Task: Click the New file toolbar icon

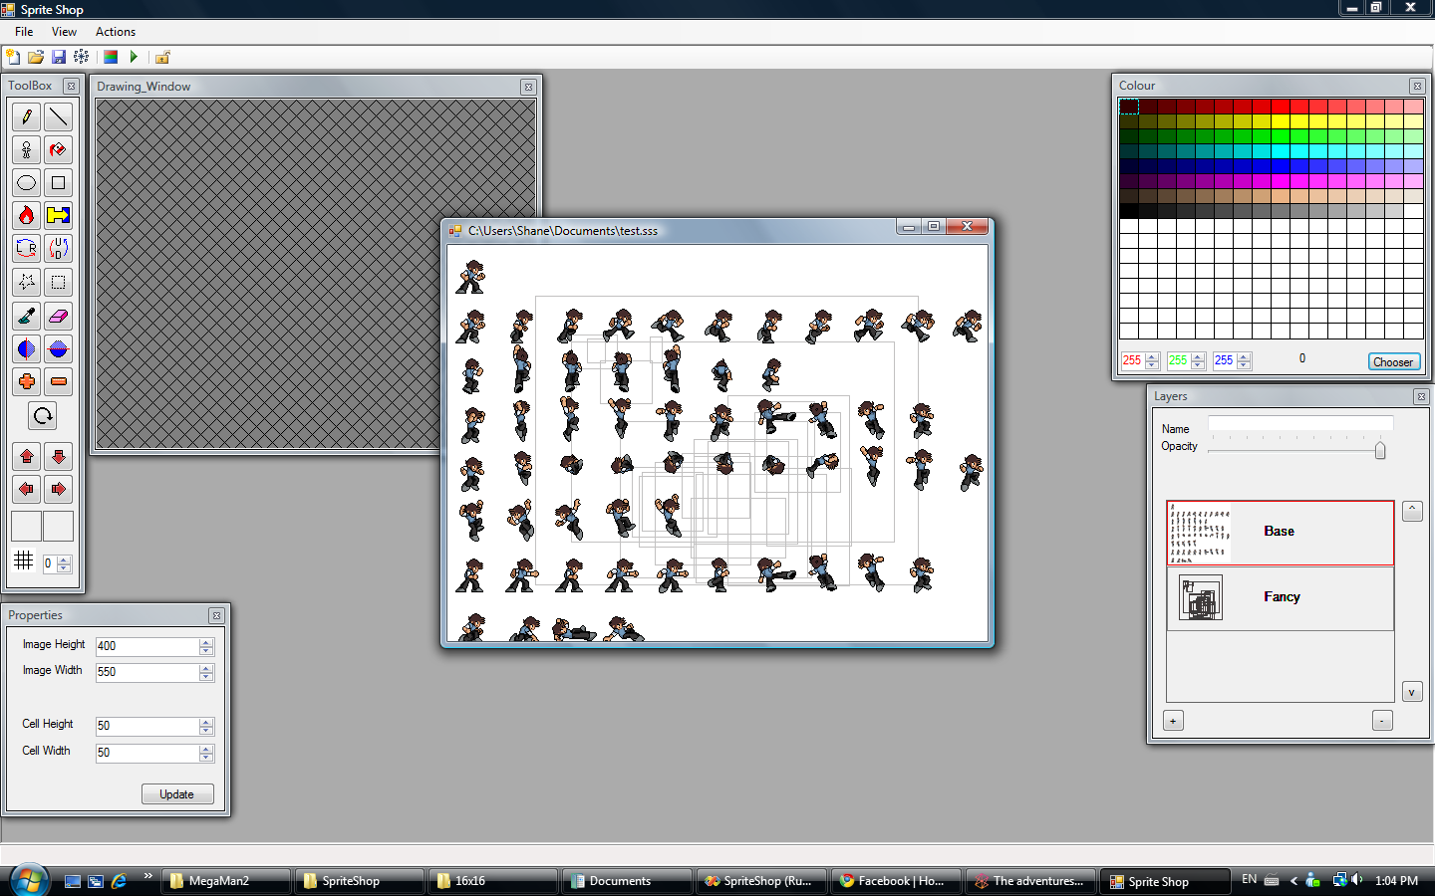Action: [13, 57]
